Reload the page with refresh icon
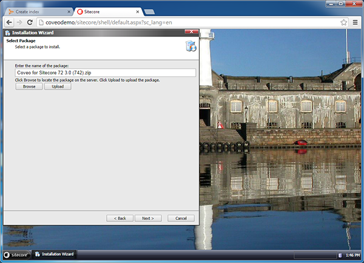The image size is (364, 263). 30,22
